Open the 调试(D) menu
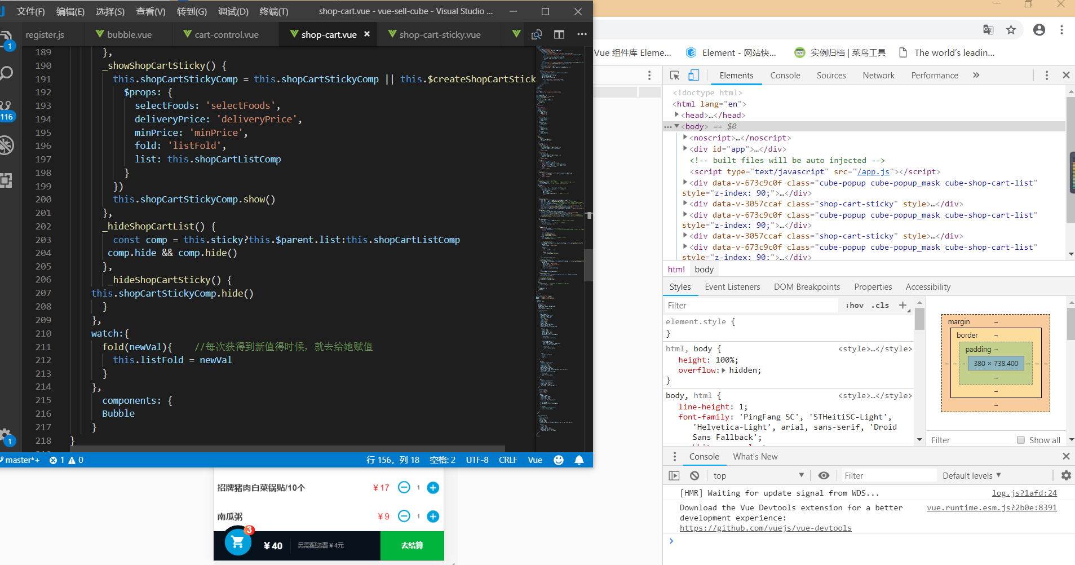Image resolution: width=1075 pixels, height=565 pixels. click(x=233, y=11)
